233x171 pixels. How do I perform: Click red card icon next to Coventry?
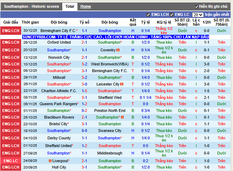(x=118, y=50)
